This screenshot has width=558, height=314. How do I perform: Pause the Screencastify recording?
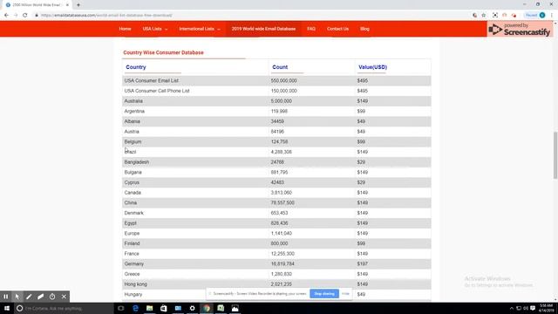[6, 297]
